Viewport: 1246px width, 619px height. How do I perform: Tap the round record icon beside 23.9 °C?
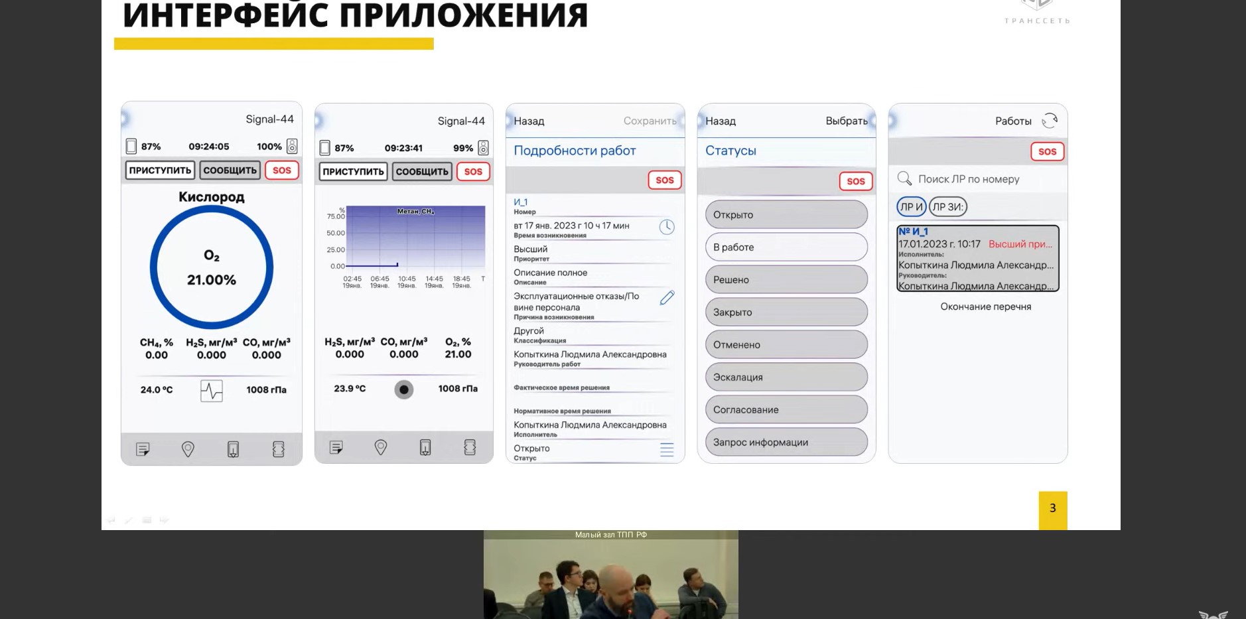[403, 389]
